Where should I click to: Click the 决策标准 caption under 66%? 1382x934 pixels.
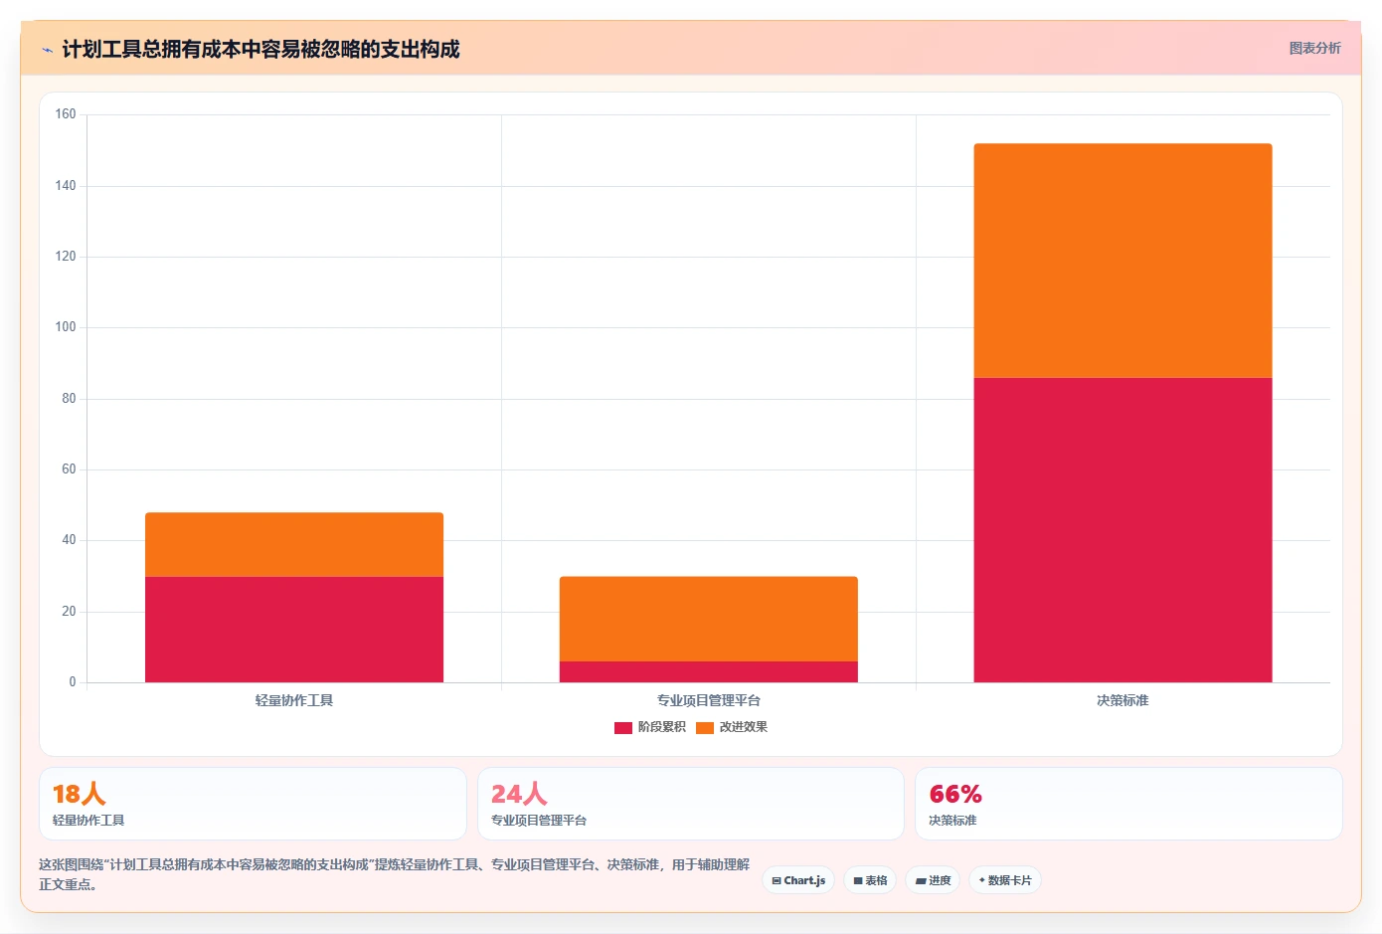[952, 821]
